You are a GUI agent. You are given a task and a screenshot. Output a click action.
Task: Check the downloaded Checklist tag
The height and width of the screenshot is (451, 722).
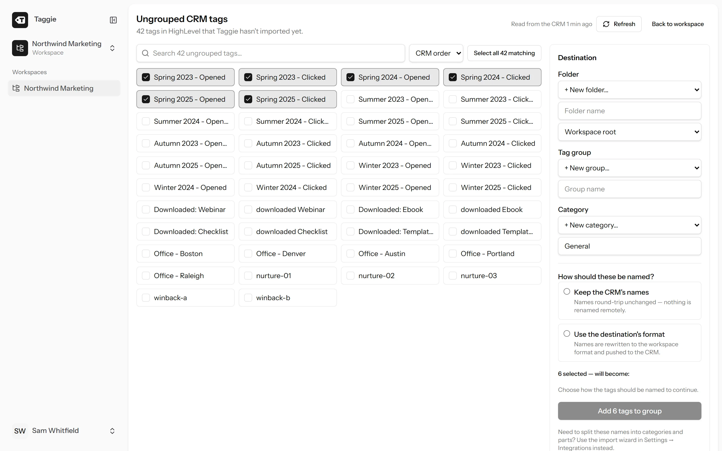248,232
